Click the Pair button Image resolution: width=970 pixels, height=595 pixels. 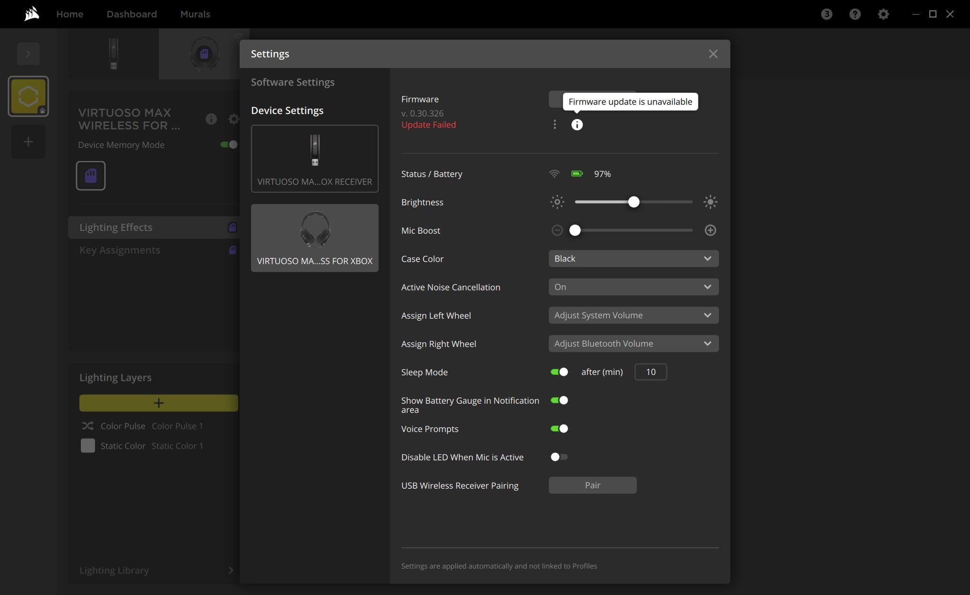pyautogui.click(x=592, y=485)
